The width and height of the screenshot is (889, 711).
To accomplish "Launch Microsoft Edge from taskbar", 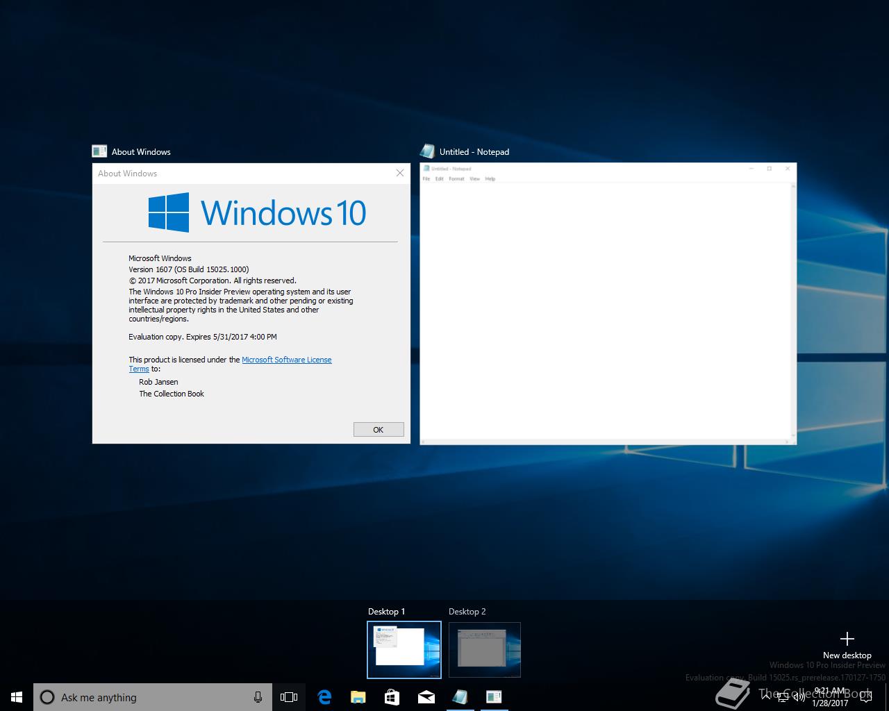I will click(324, 697).
